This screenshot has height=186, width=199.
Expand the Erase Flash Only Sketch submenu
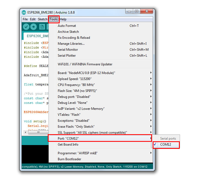(101, 126)
